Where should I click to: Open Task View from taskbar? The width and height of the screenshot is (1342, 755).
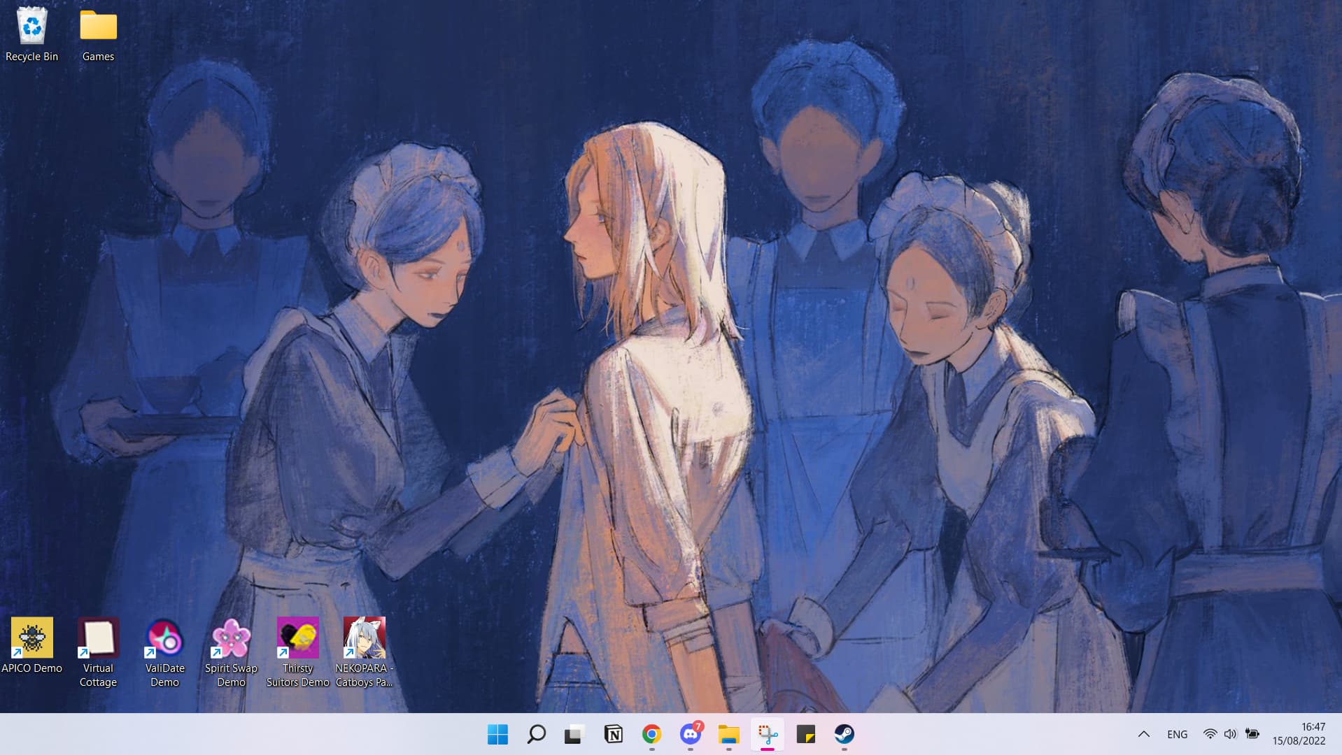[574, 734]
